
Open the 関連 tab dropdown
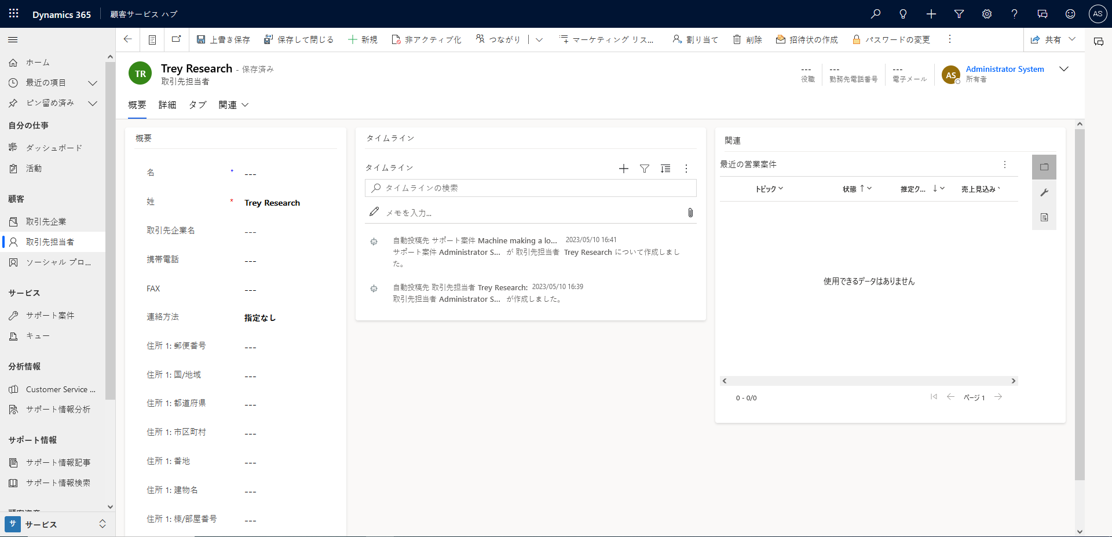click(x=234, y=105)
